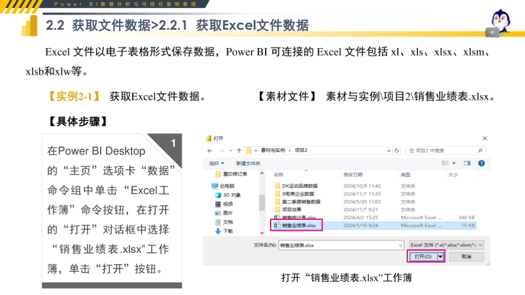Click the folder icon of DK运动品牌数据
This screenshot has height=295, width=525.
277,186
